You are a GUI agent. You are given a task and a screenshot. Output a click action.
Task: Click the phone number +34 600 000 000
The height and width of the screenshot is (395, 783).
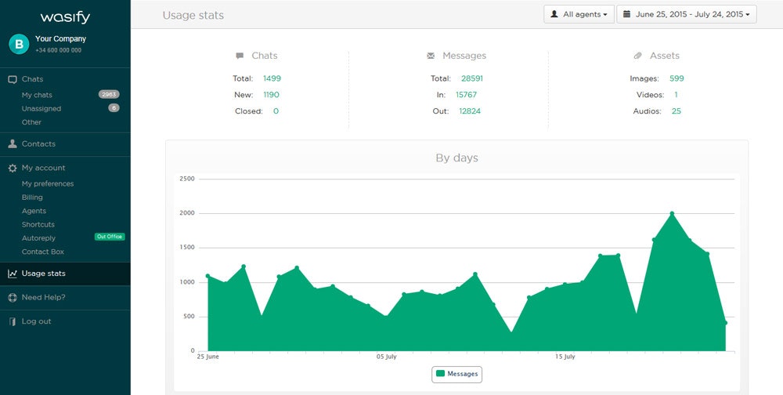coord(58,50)
